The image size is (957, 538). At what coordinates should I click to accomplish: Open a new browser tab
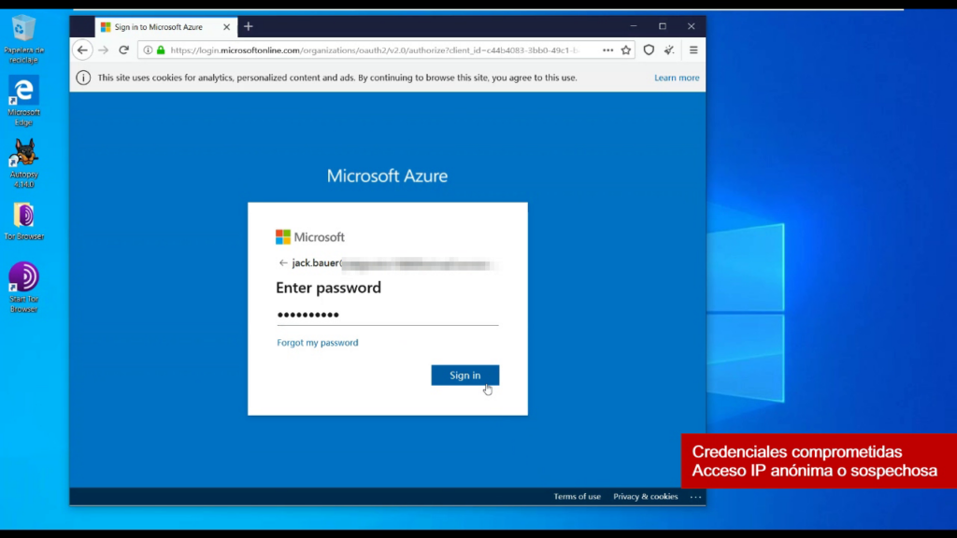pyautogui.click(x=249, y=26)
